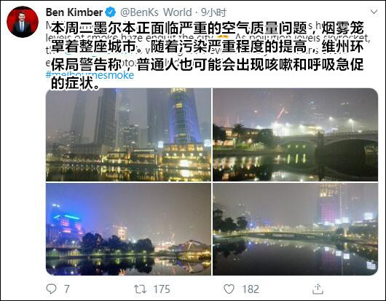Viewport: 386px width, 301px height.
Task: Click the 182 likes count
Action: (251, 289)
